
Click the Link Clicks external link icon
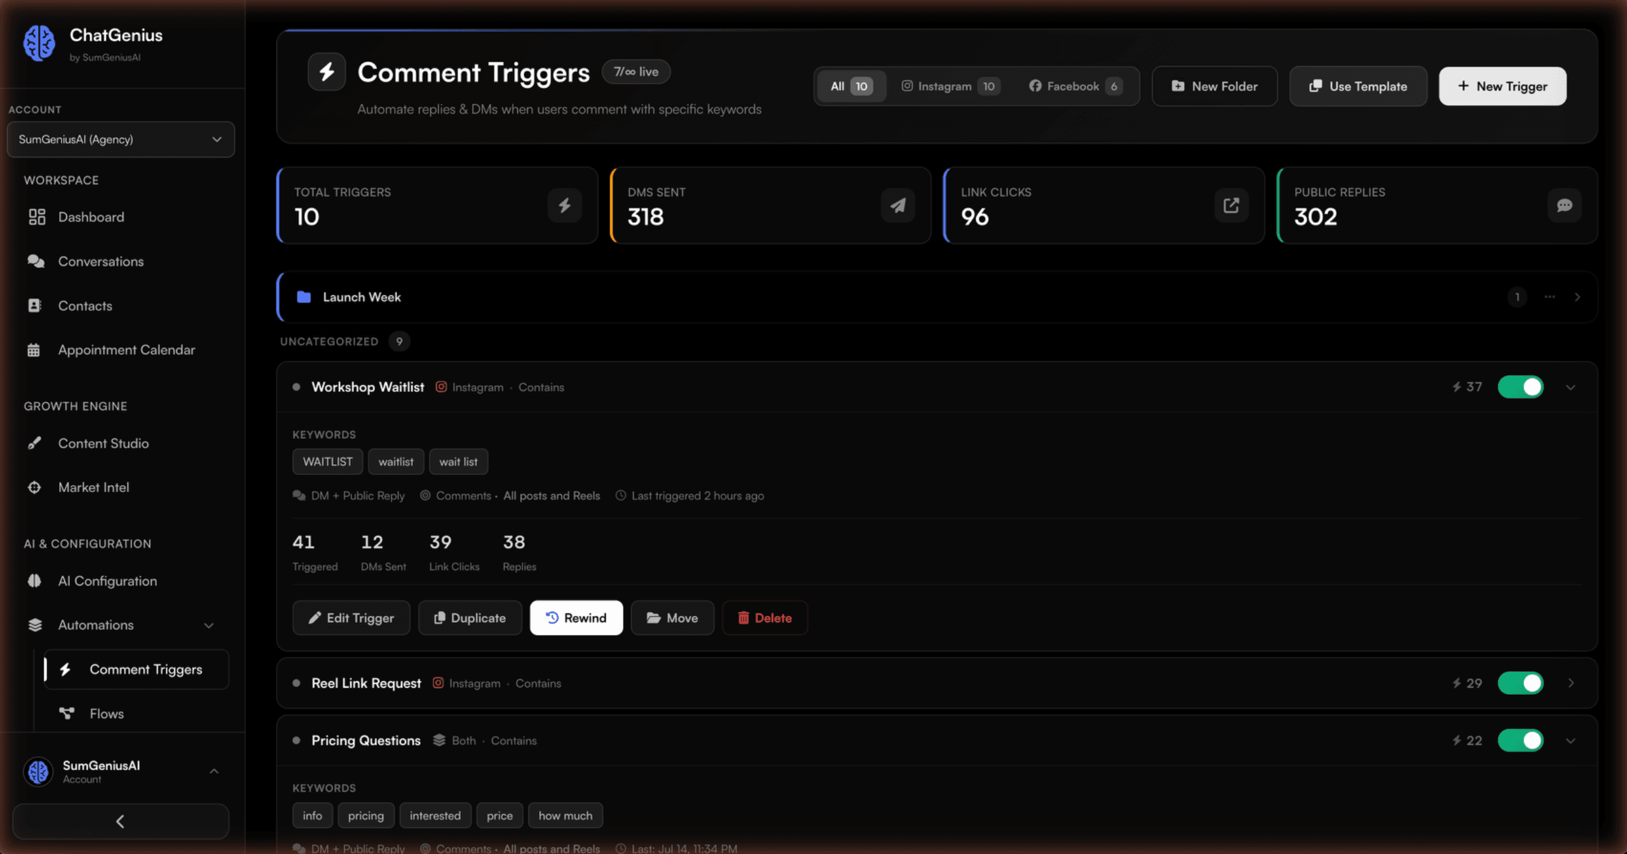click(1231, 205)
